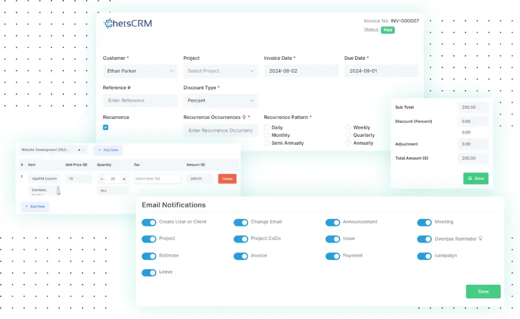Open the Customer dropdown showing Ethan Parker
Viewport: 520px width, 319px height.
tap(139, 71)
